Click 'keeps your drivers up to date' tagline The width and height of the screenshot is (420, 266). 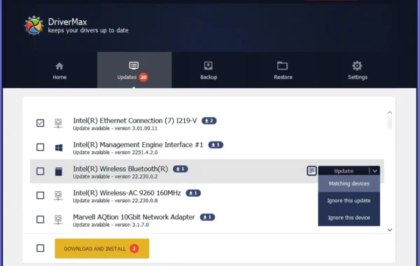click(x=88, y=30)
